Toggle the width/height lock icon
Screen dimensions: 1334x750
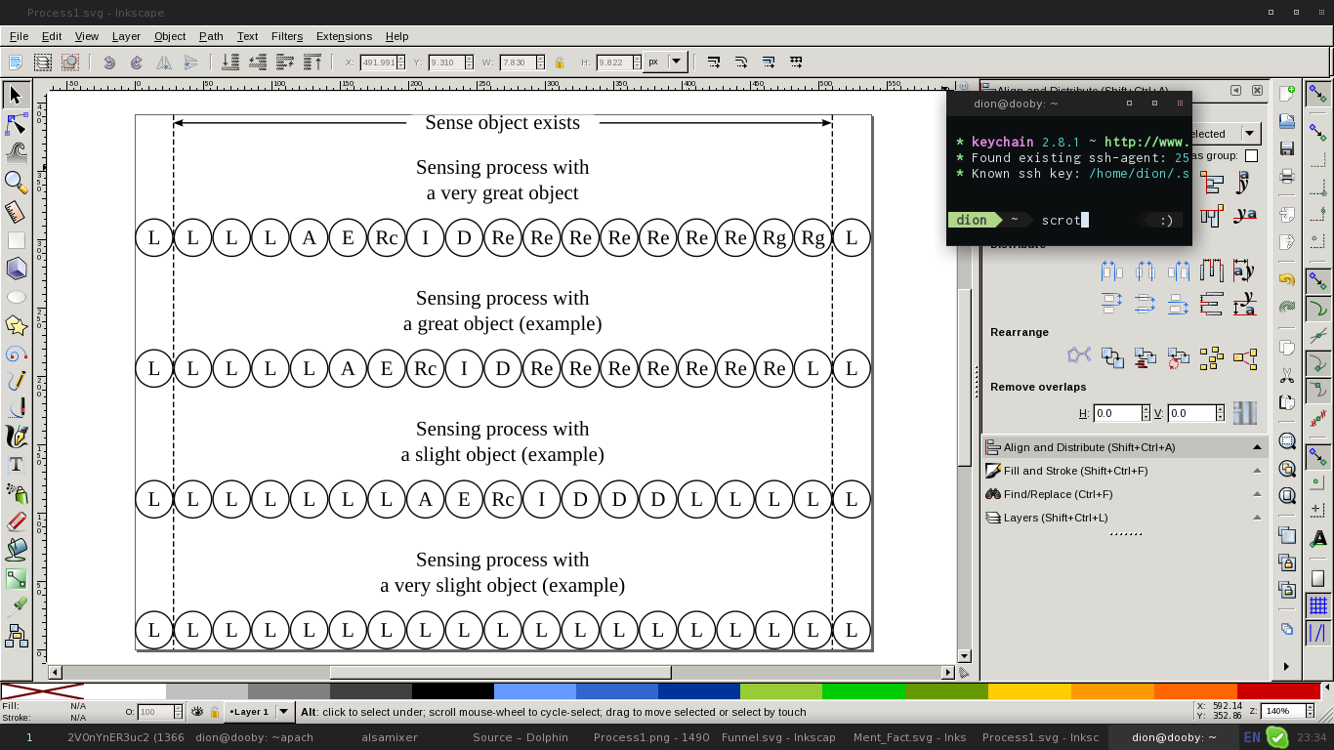559,62
